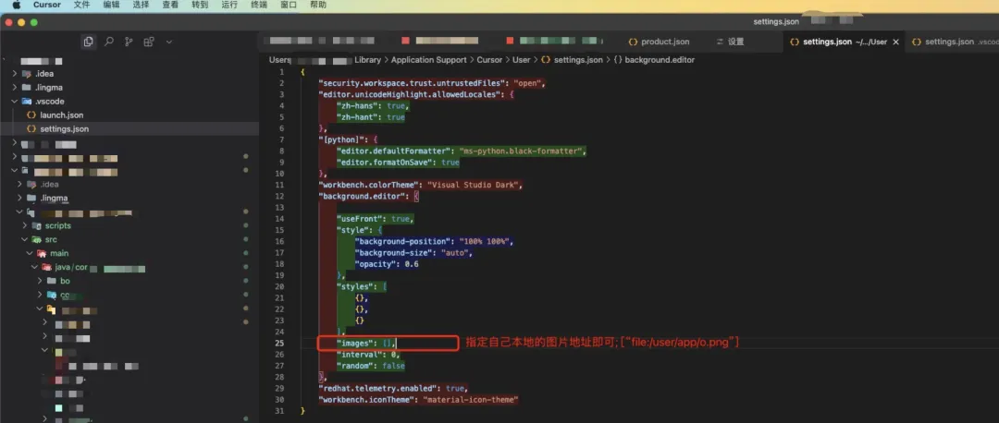
Task: Close the active settings.json tab
Action: pyautogui.click(x=897, y=42)
